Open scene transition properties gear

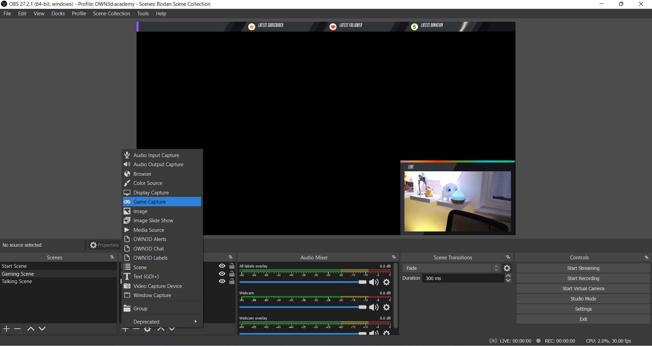507,268
